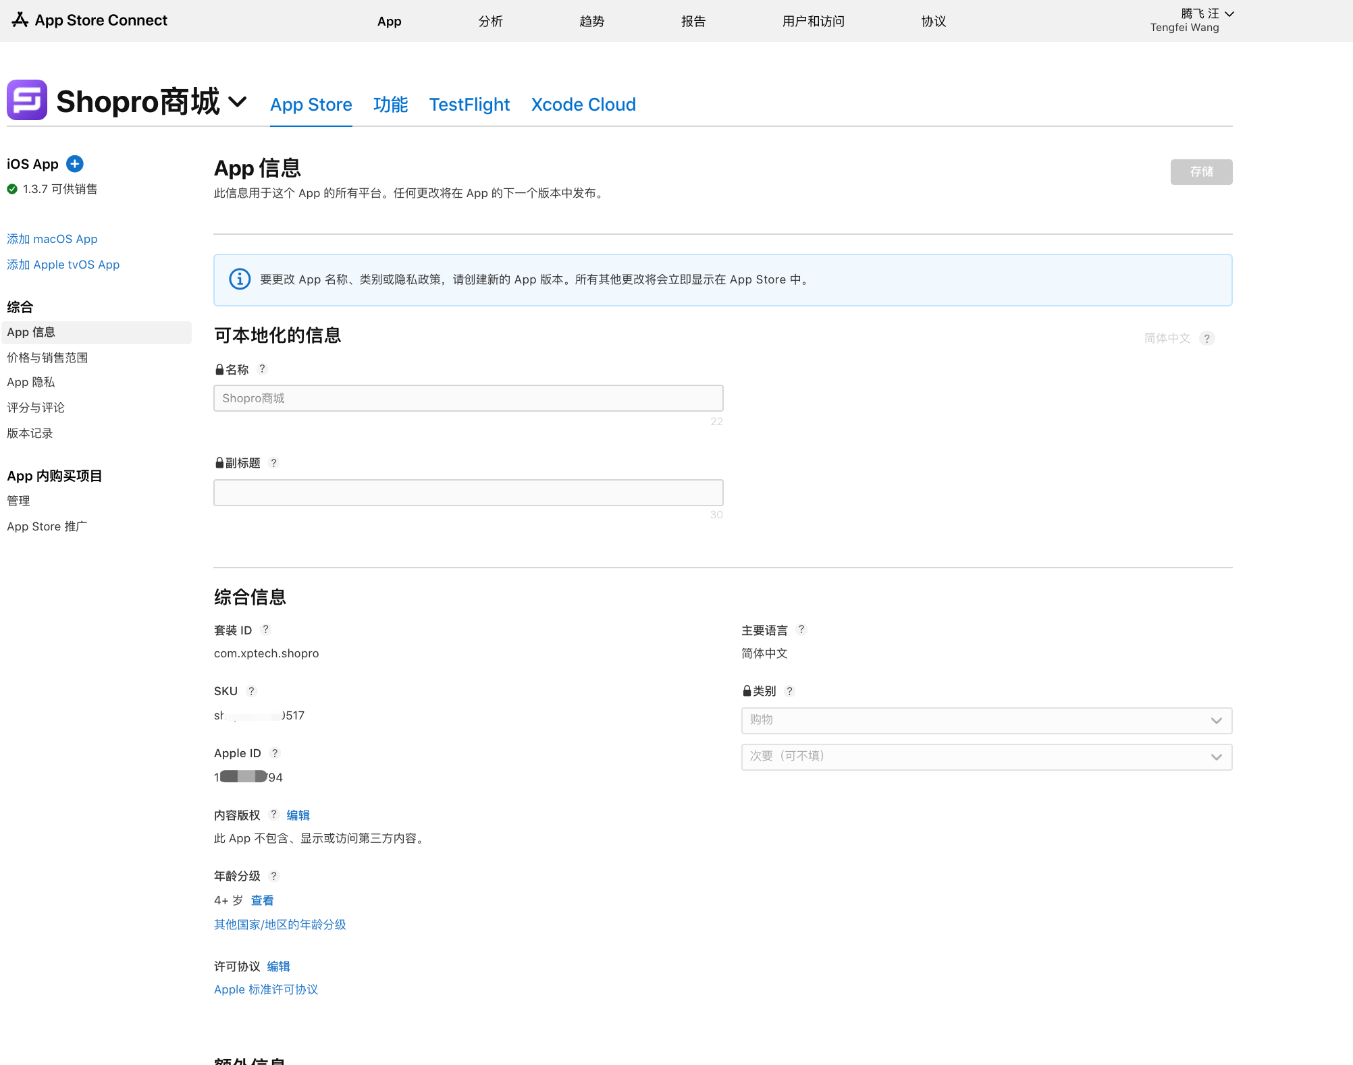Open Apple 标准许可协议 link
Viewport: 1353px width, 1065px height.
click(265, 989)
